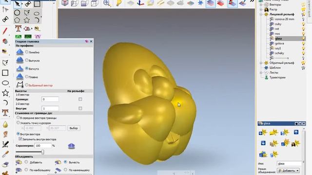312x175 pixels.
Task: Click the Имя field containing glasa
Action: pyautogui.click(x=289, y=164)
